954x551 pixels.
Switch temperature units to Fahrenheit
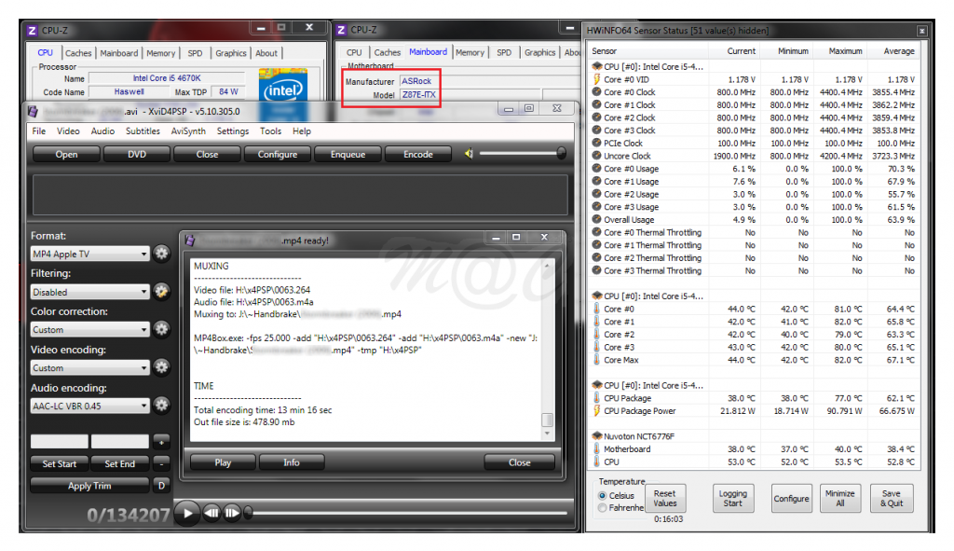[603, 508]
